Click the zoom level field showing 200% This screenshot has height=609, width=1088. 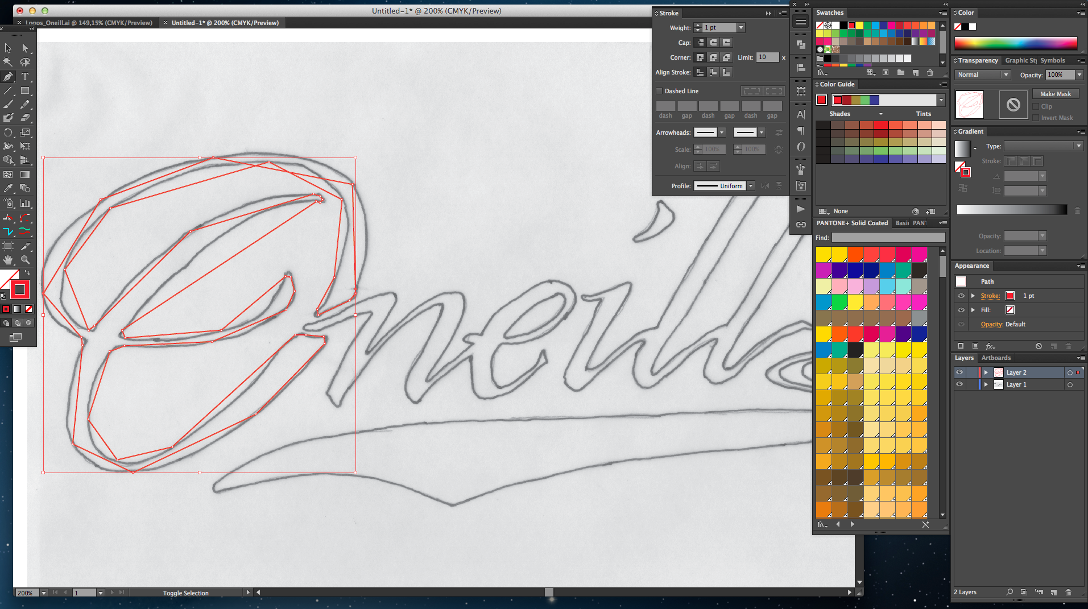point(26,593)
